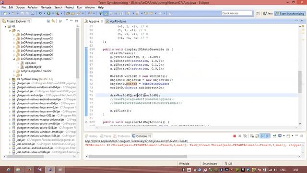Screen dimensions: 307x173
Task: Toggle the highlighted Mark Occurrences toolbar button
Action: tap(106, 13)
